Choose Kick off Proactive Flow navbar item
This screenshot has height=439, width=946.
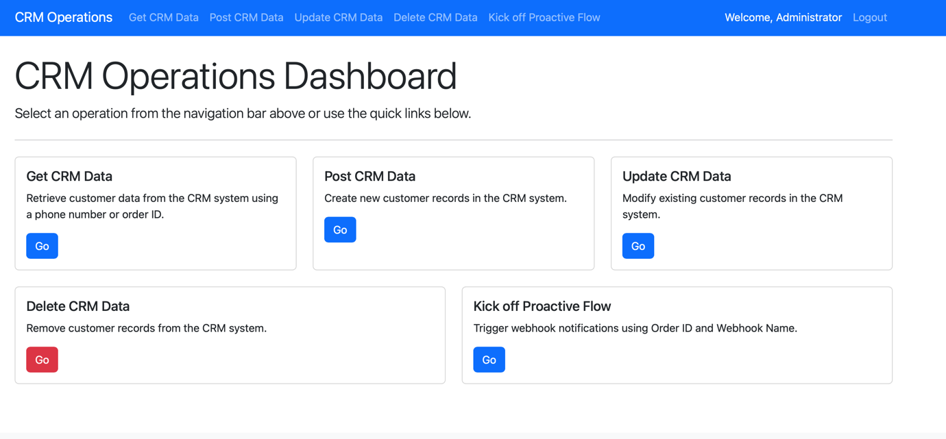tap(544, 18)
